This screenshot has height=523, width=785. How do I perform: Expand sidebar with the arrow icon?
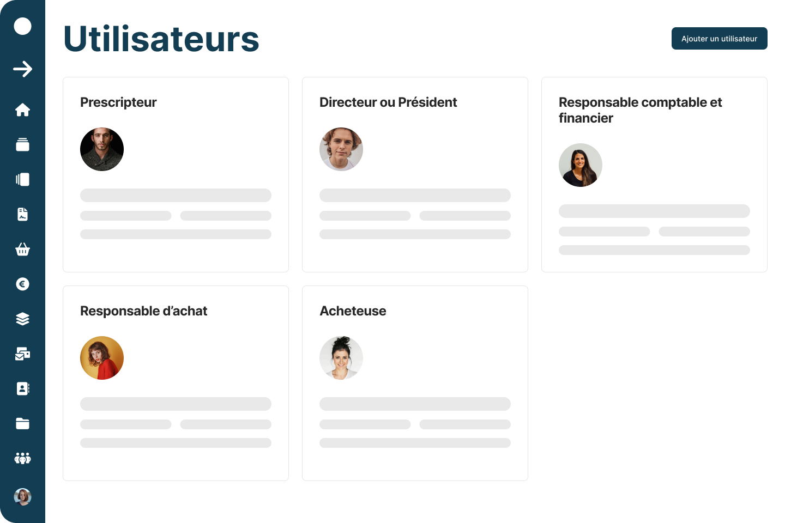[22, 69]
